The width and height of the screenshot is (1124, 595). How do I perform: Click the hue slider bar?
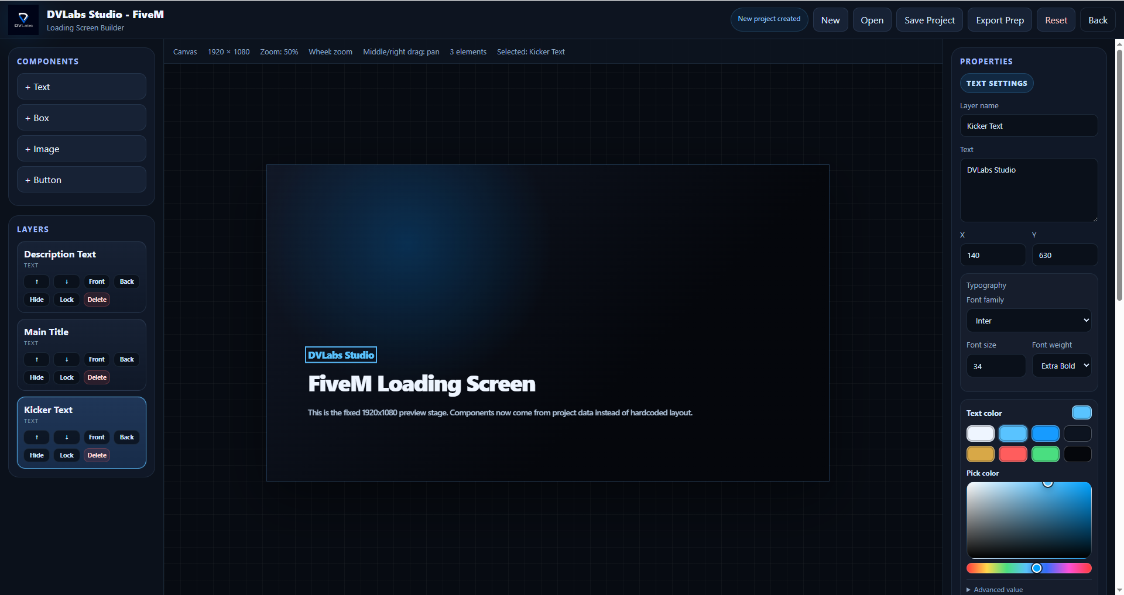point(1029,568)
